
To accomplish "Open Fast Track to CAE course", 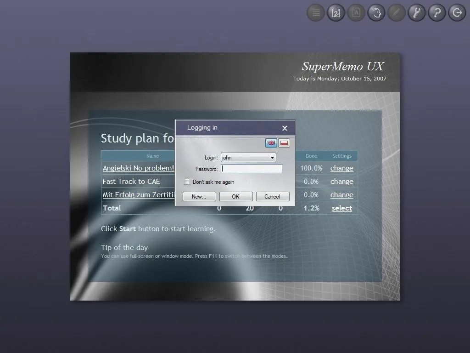I will click(x=131, y=181).
